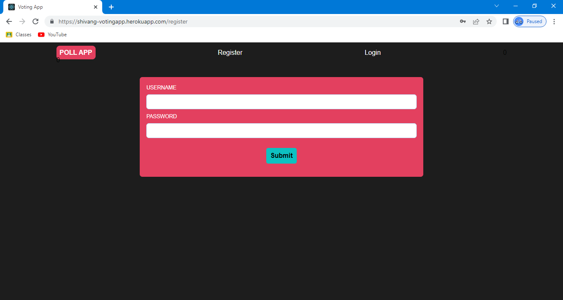This screenshot has height=300, width=563.
Task: Reload the page
Action: point(35,21)
